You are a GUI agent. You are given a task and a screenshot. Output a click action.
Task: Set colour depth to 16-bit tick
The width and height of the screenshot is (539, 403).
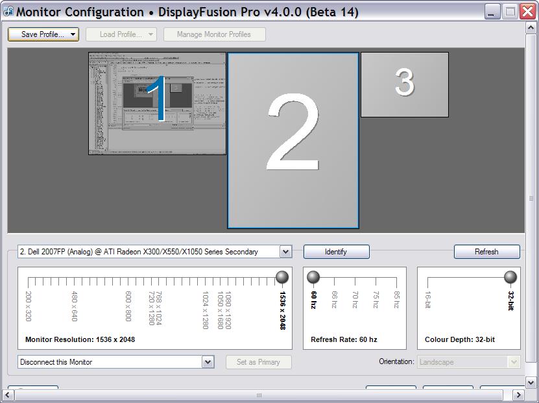click(428, 282)
